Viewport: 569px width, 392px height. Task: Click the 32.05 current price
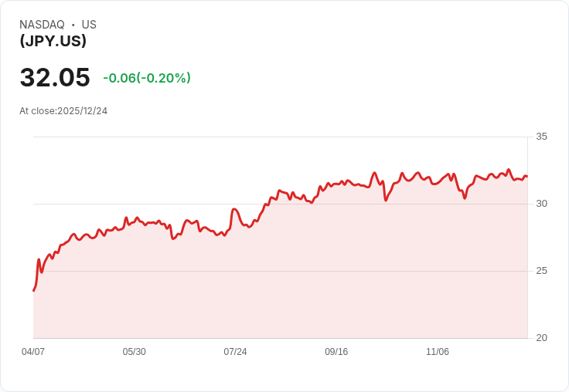pos(55,78)
